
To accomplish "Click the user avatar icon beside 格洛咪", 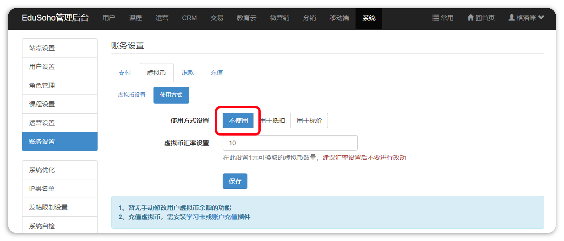I will (x=511, y=18).
